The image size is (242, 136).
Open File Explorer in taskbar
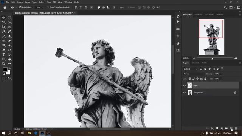point(29,133)
